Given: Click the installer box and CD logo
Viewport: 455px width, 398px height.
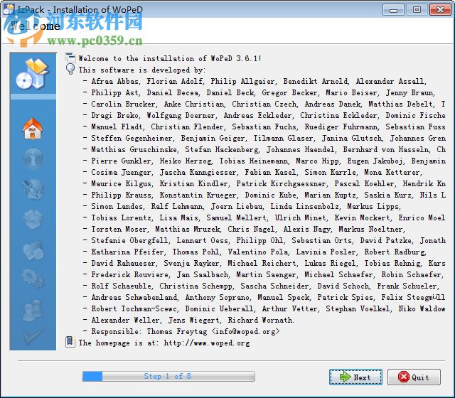Looking at the screenshot, I should (x=33, y=74).
